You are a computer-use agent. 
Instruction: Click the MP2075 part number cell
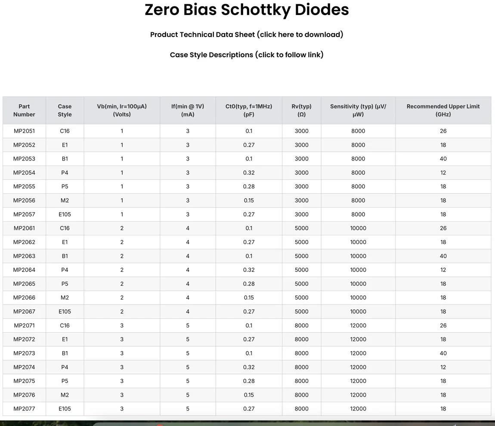tap(24, 381)
